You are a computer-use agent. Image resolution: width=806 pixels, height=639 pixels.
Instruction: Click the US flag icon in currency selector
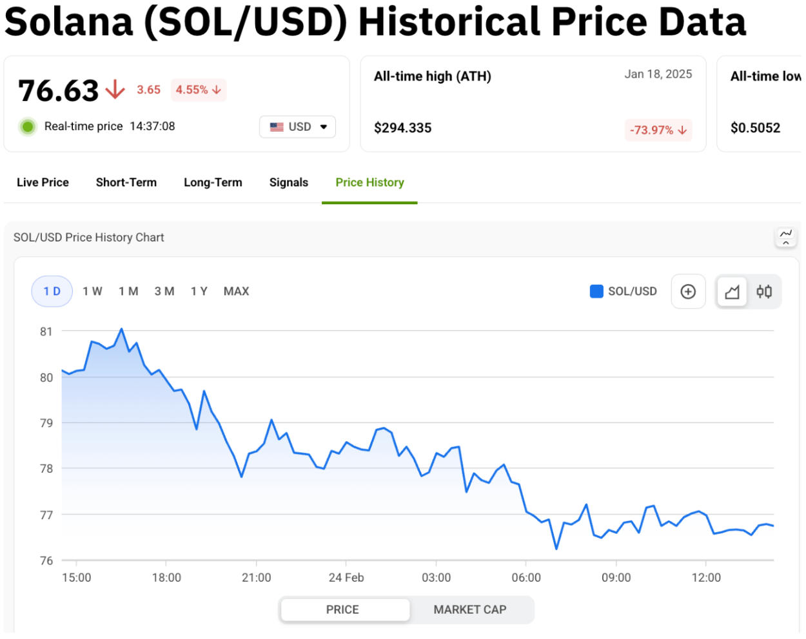pos(277,126)
